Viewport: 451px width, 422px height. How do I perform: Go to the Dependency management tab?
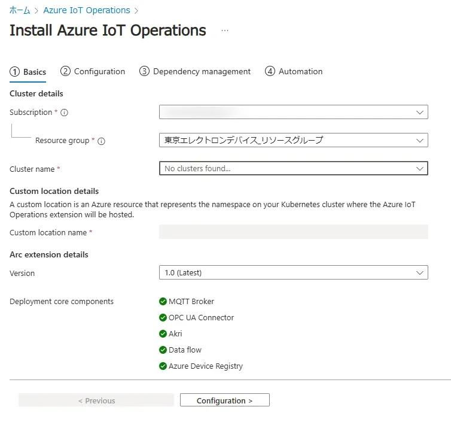[195, 71]
